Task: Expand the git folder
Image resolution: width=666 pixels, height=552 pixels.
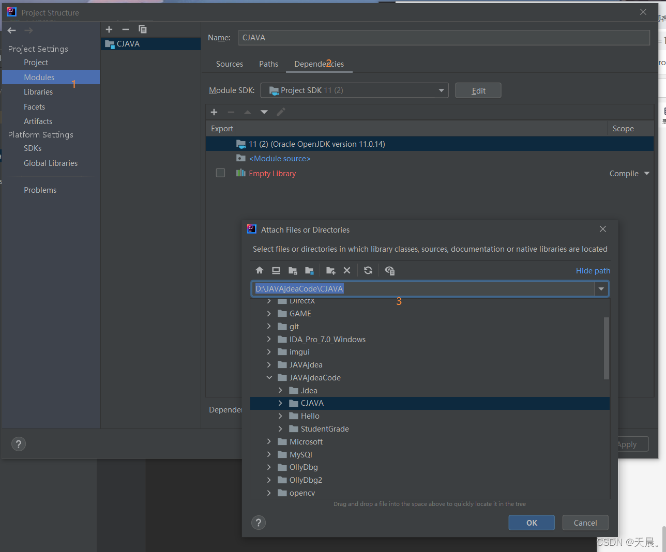Action: tap(269, 326)
